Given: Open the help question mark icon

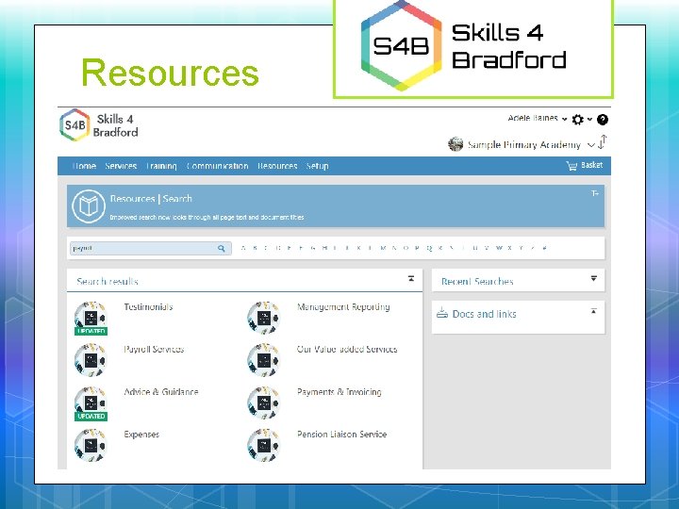Looking at the screenshot, I should (x=603, y=120).
